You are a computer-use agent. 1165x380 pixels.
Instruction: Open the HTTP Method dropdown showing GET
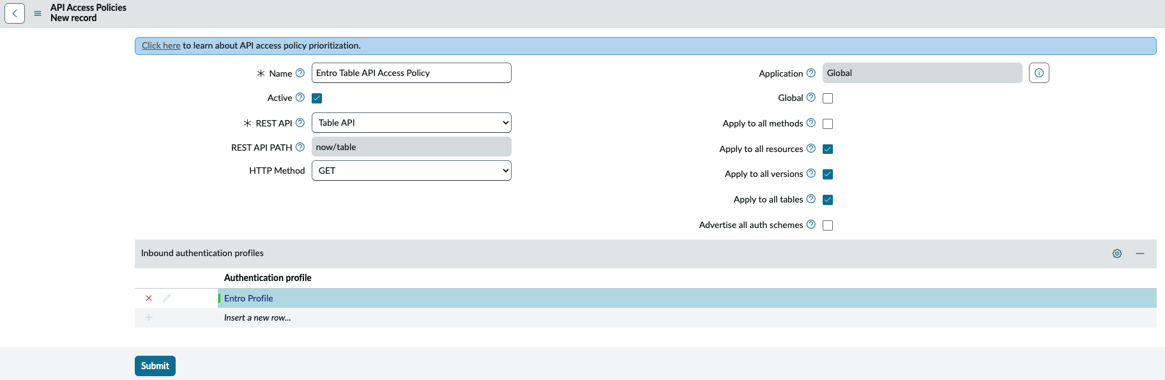tap(411, 171)
